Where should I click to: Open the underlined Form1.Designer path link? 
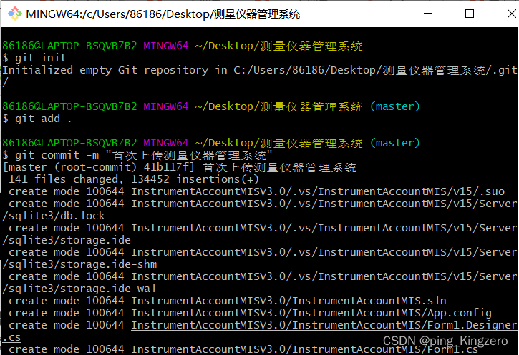click(324, 325)
